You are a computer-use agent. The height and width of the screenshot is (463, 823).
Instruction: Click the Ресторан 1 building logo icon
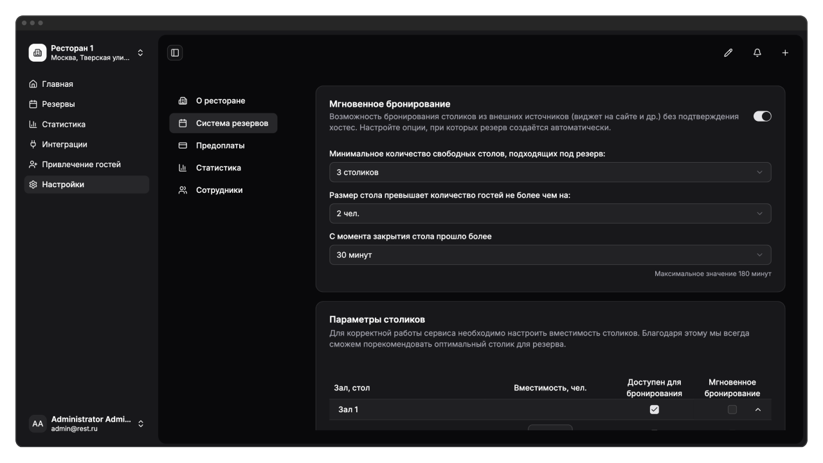tap(37, 53)
